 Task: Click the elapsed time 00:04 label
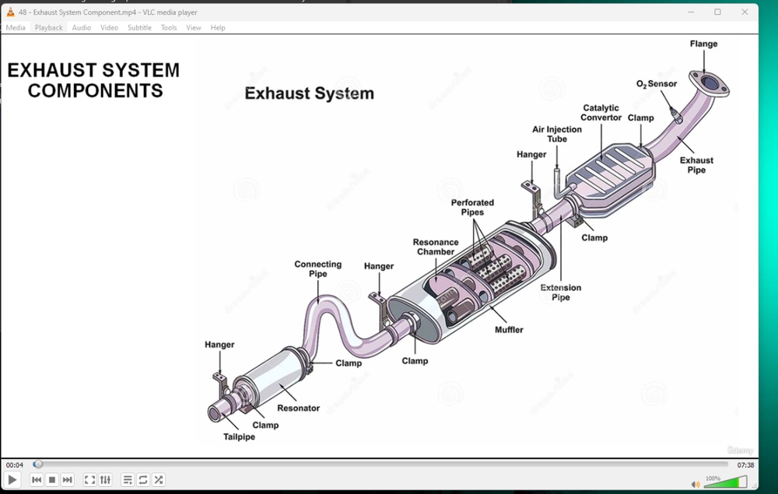tap(15, 465)
